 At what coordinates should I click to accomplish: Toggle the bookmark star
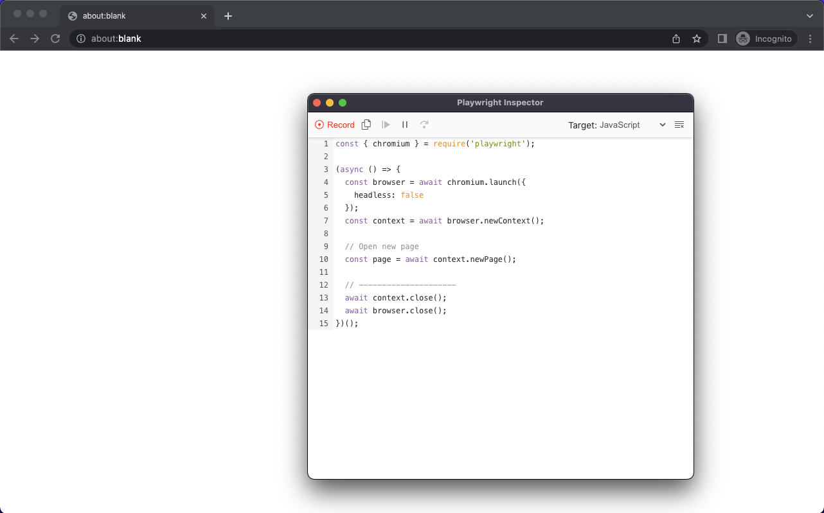pos(697,39)
